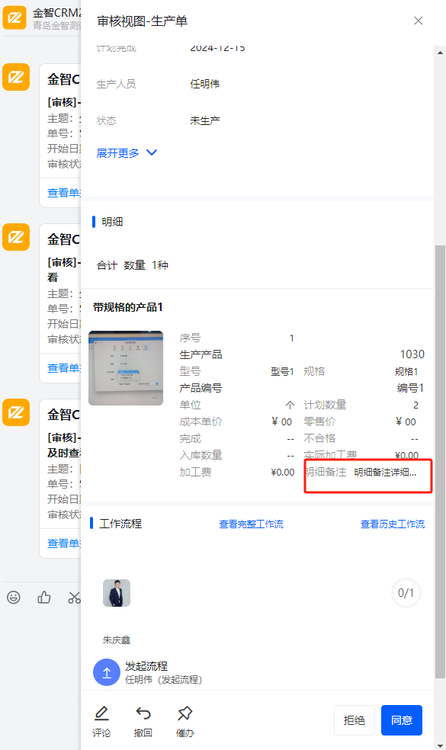This screenshot has height=750, width=446.
Task: Click the scrollbar up arrow
Action: coord(440,53)
